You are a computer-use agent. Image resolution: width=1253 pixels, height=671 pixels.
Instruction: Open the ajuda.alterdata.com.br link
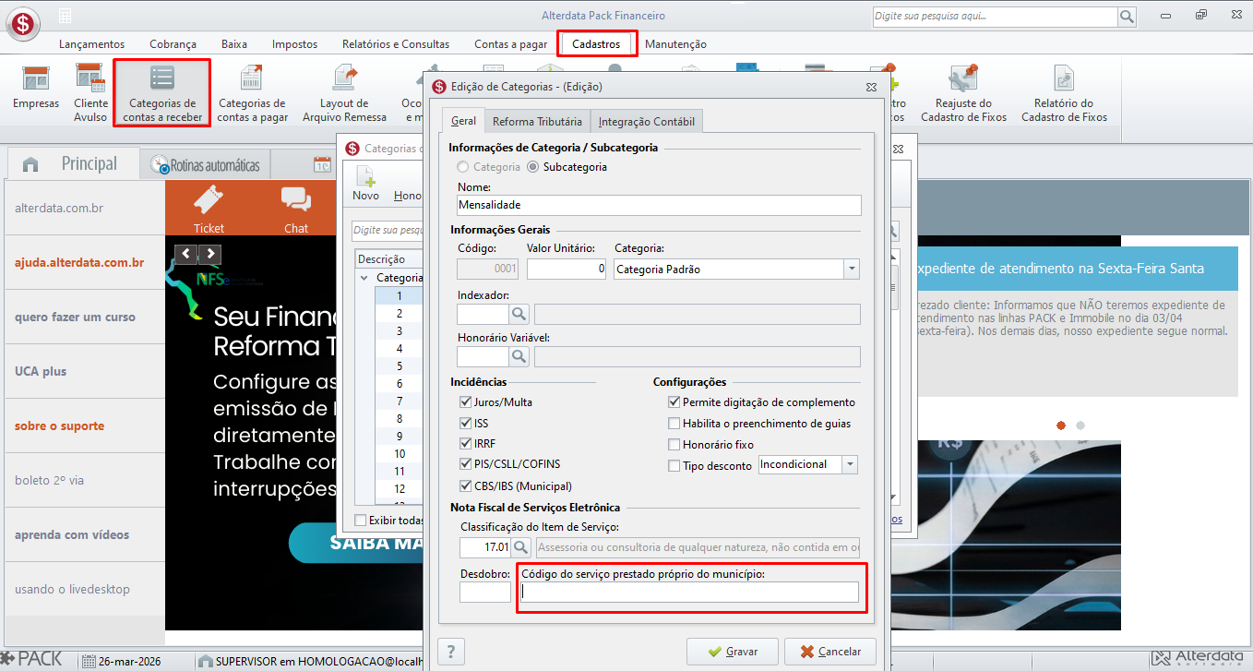79,262
